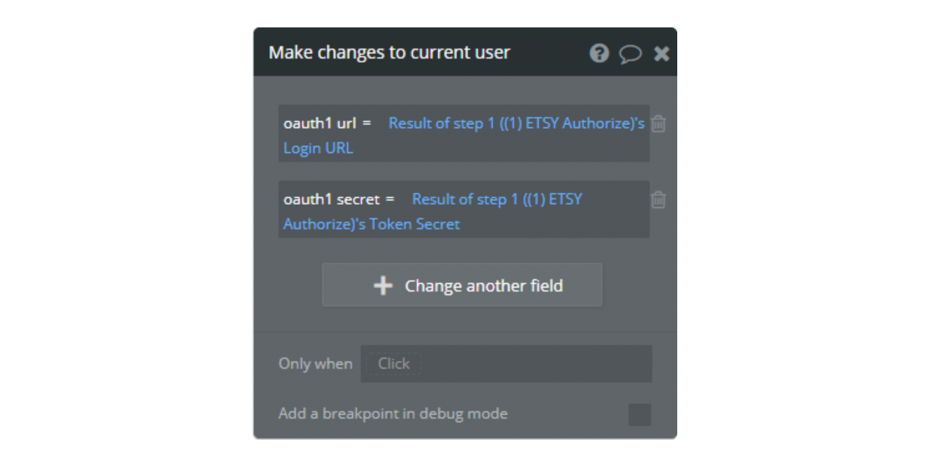This screenshot has height=456, width=942.
Task: Click the Add a breakpoint in debug mode label
Action: point(393,414)
